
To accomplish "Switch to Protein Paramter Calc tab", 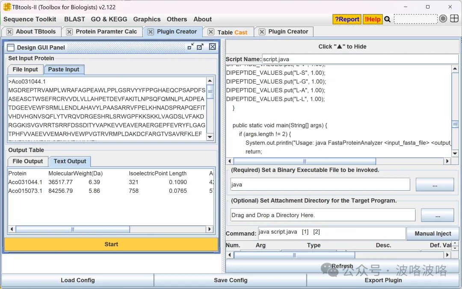I will 107,32.
